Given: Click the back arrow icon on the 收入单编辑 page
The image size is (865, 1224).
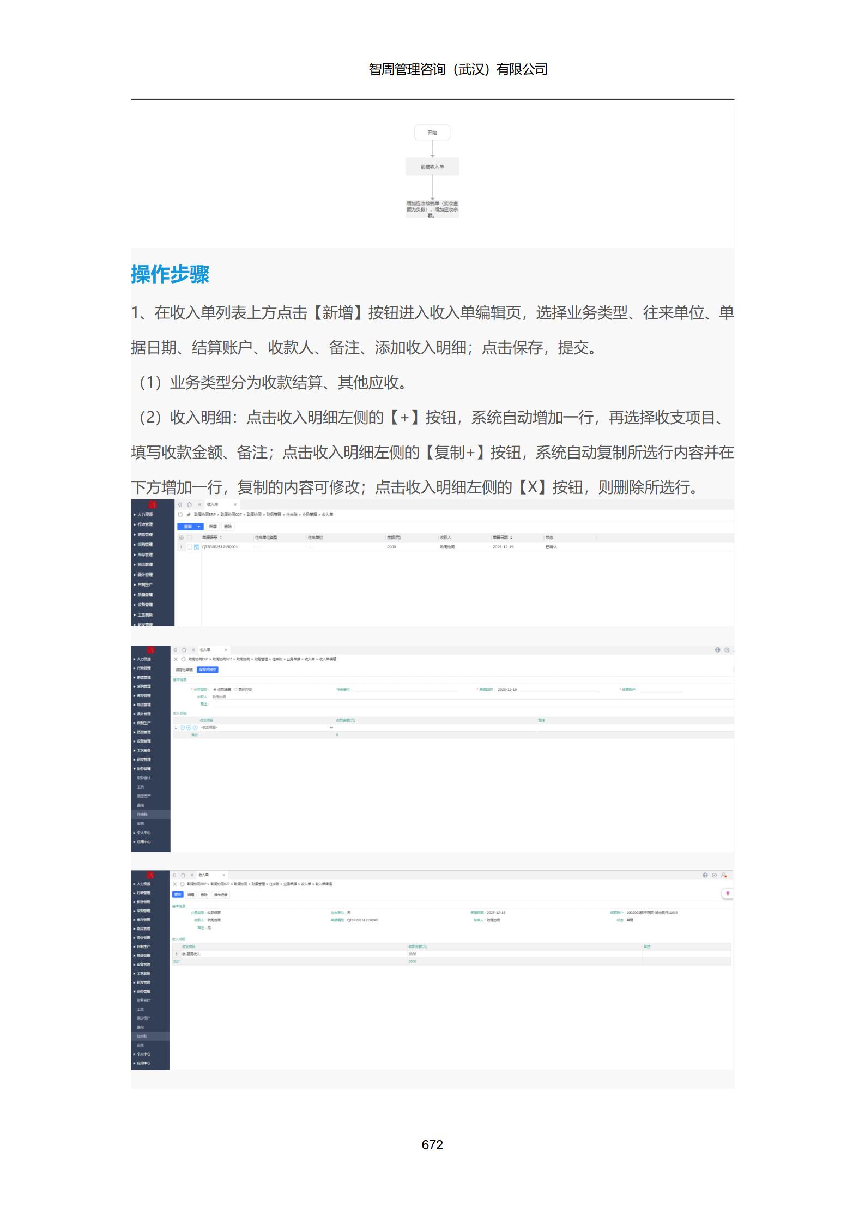Looking at the screenshot, I should tap(176, 650).
